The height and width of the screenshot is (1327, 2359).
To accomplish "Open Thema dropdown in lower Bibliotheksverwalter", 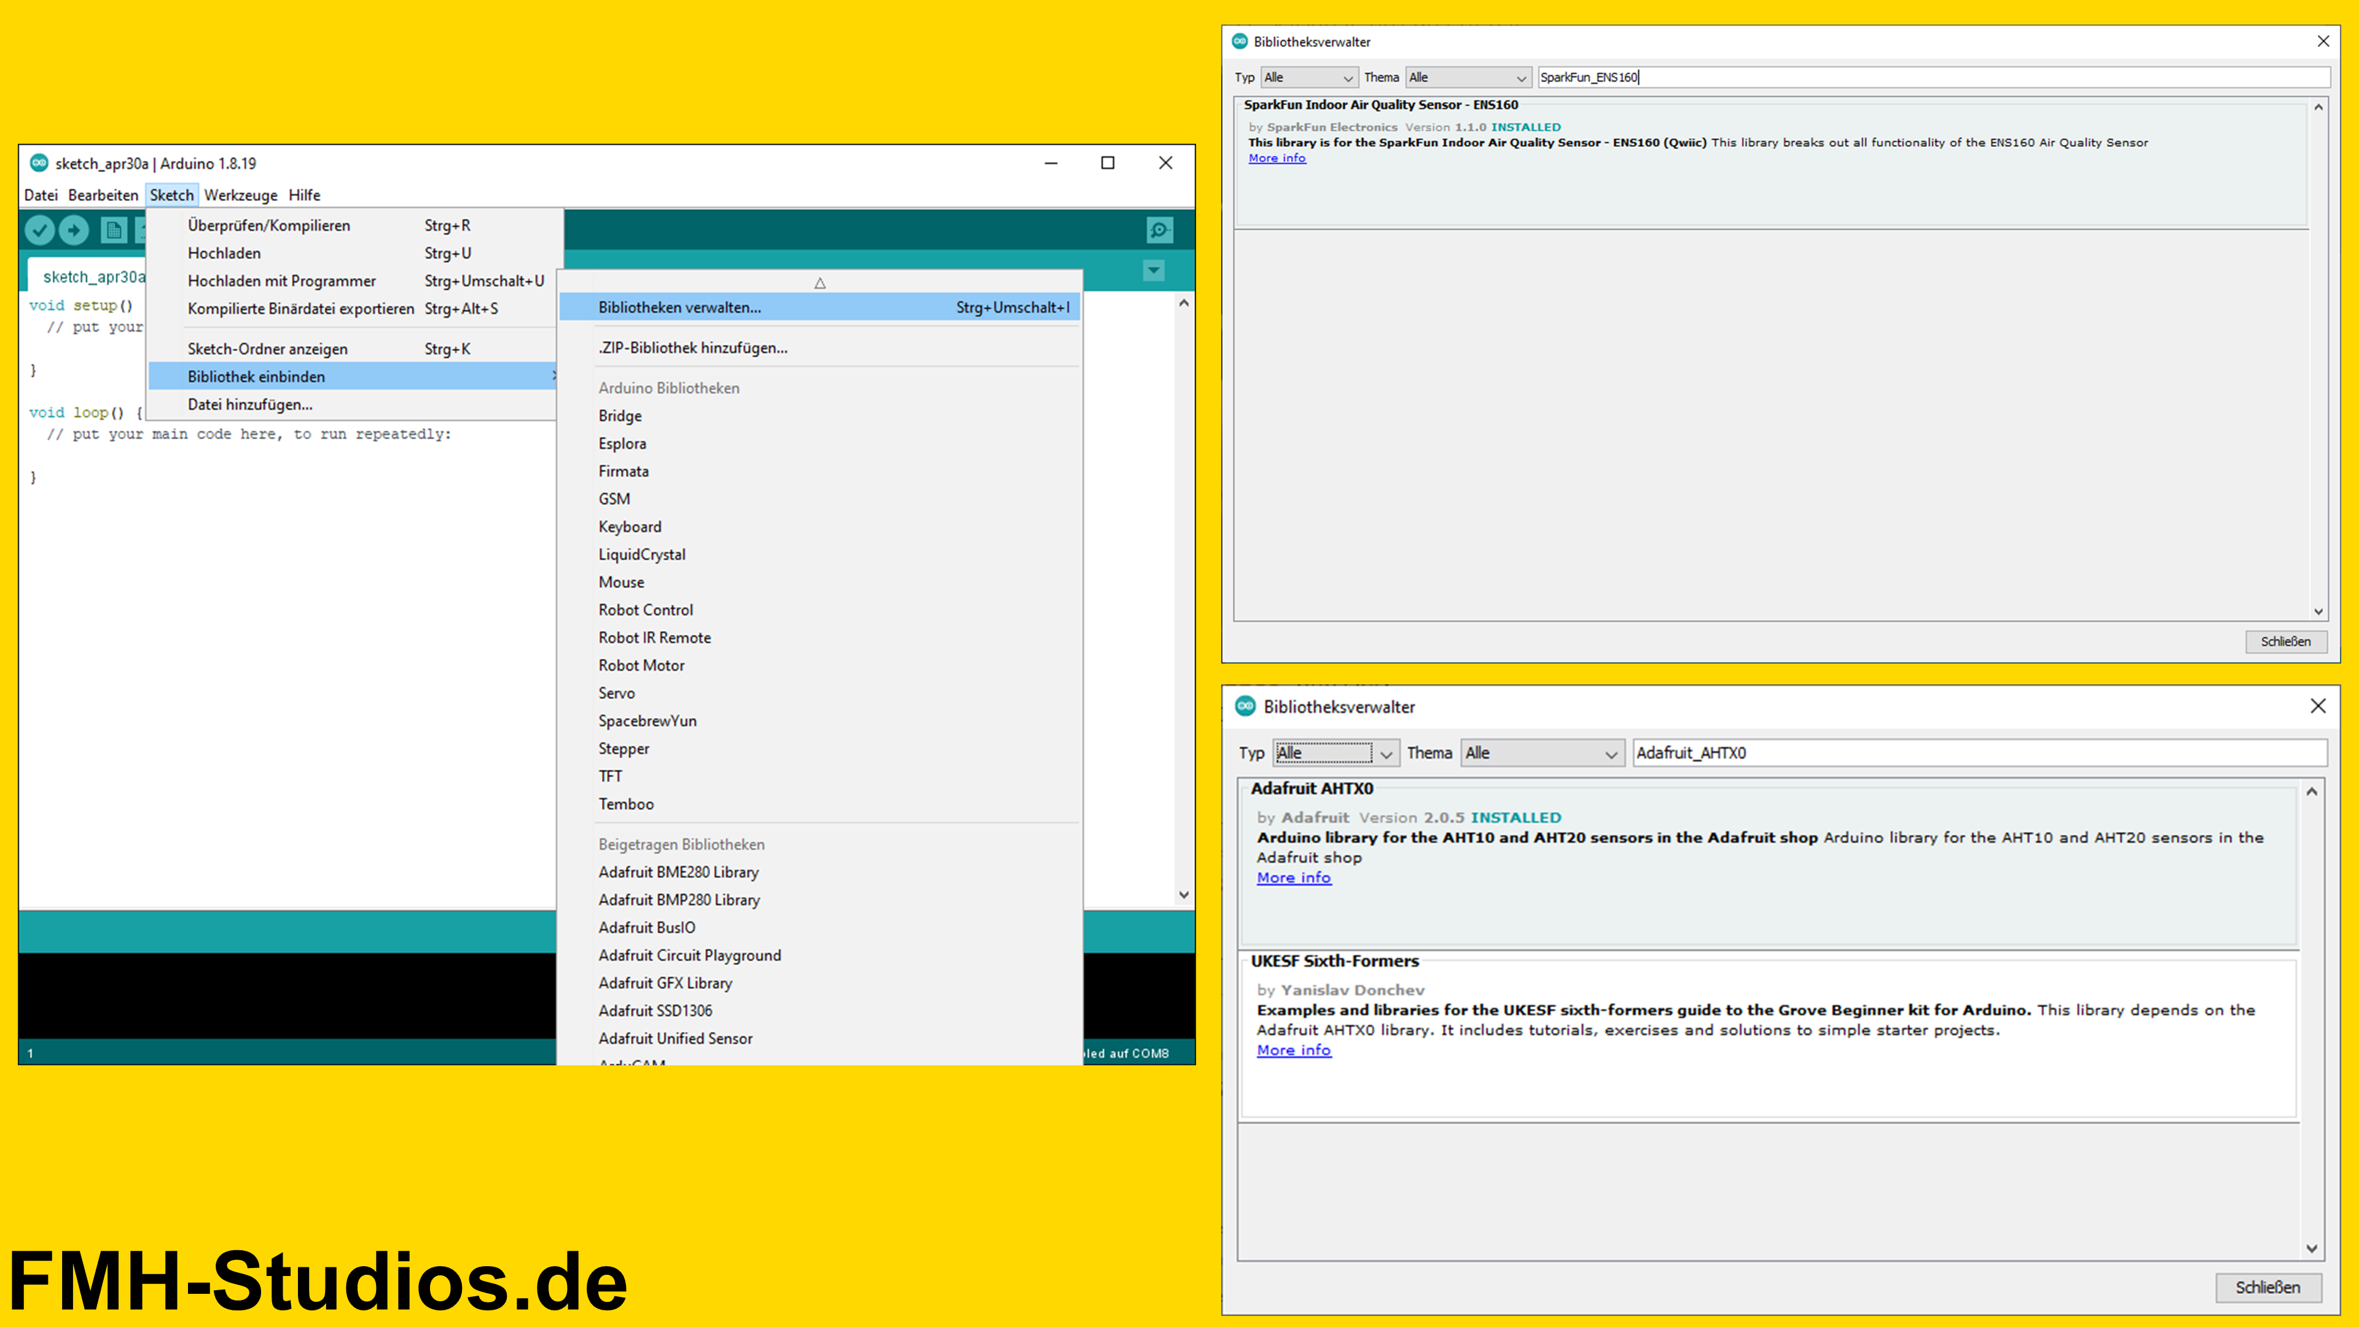I will [x=1542, y=753].
